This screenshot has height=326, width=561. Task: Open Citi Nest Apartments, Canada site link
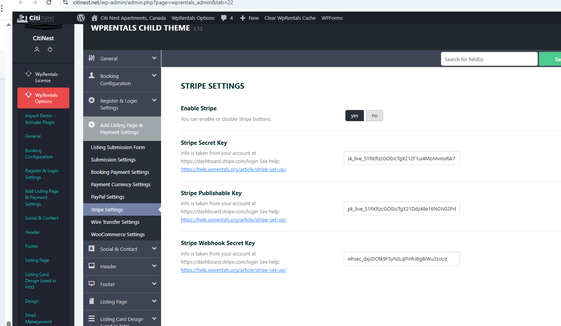point(133,18)
